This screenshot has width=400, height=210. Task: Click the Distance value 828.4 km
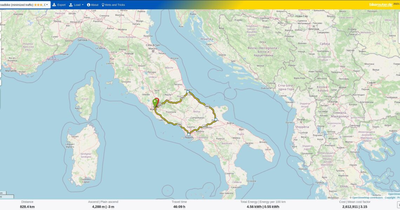(x=27, y=207)
